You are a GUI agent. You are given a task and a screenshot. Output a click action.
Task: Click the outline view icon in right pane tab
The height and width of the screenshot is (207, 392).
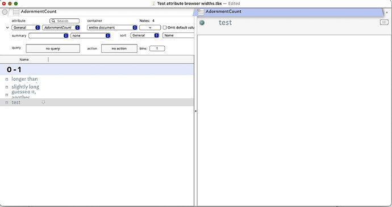pos(201,11)
